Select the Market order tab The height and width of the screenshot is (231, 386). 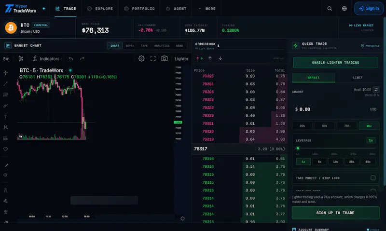(x=313, y=78)
